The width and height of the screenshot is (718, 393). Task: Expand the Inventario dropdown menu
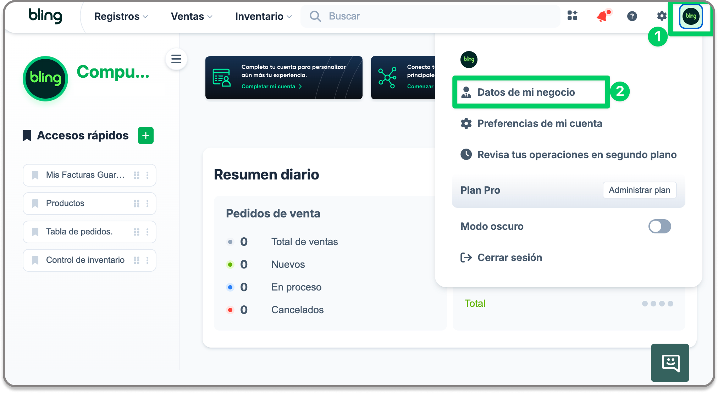263,16
